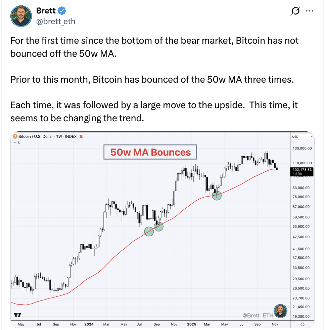325x330 pixels.
Task: Click Brett's profile avatar
Action: click(21, 16)
